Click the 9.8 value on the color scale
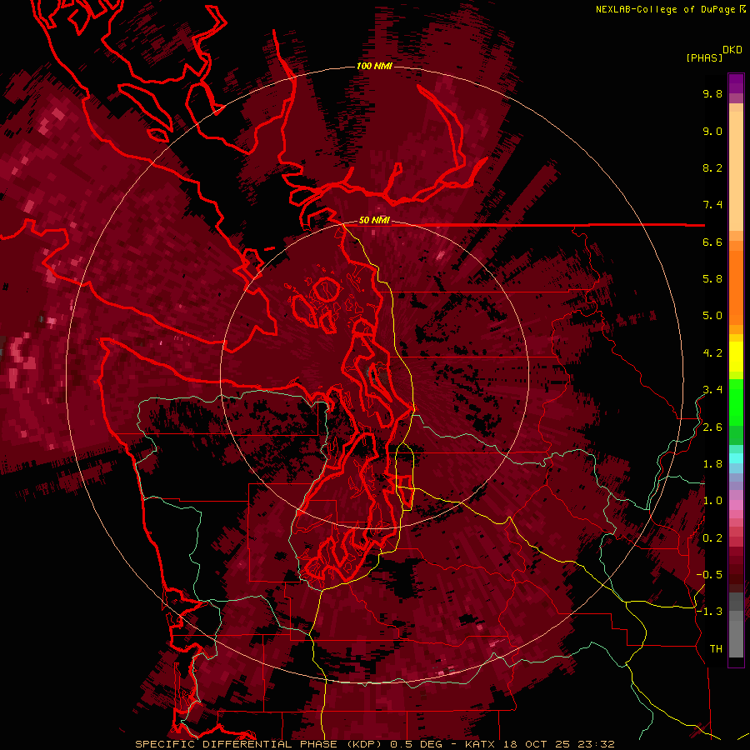The image size is (750, 750). coord(712,93)
